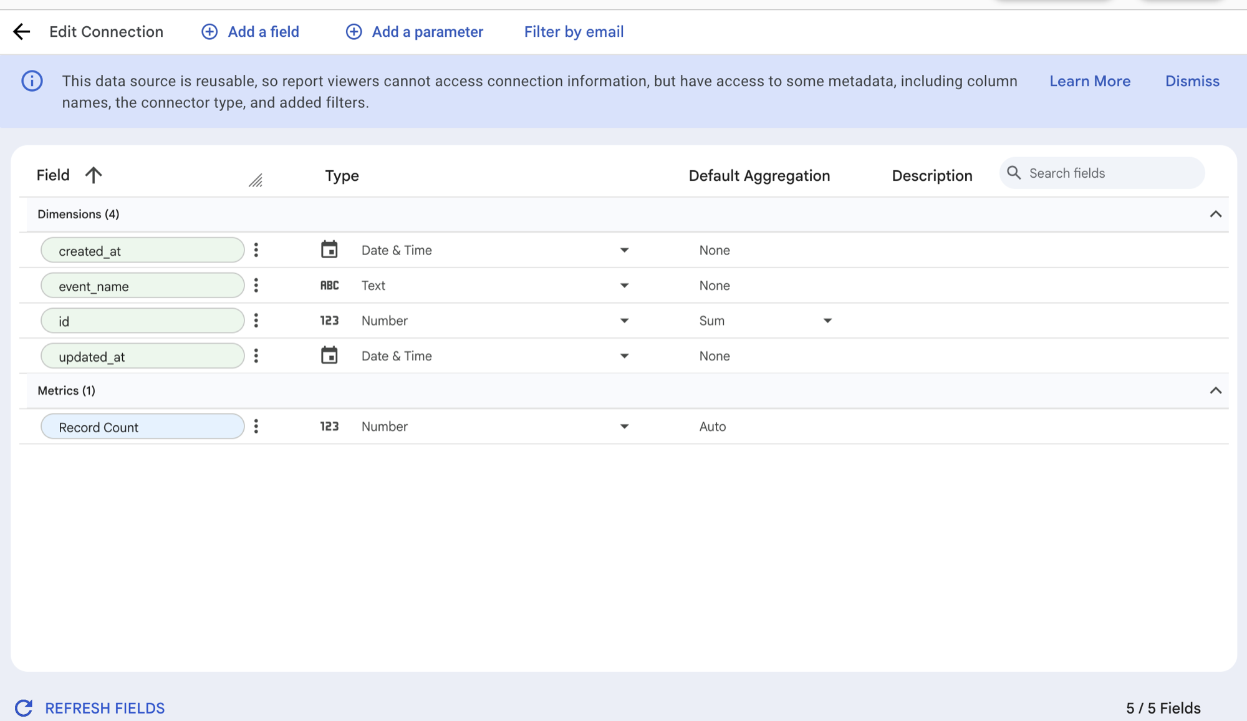The height and width of the screenshot is (721, 1247).
Task: Open the event_name type dropdown
Action: 624,286
